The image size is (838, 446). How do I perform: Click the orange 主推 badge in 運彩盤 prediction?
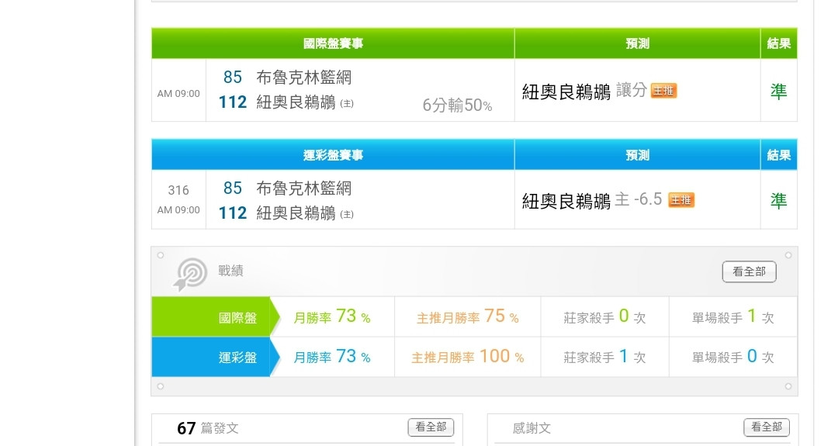coord(681,200)
